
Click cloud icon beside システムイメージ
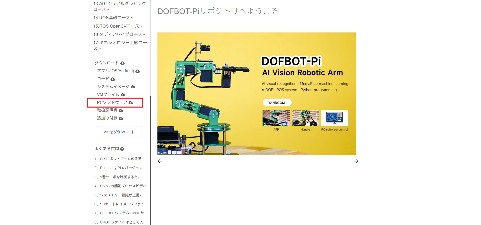click(x=133, y=87)
